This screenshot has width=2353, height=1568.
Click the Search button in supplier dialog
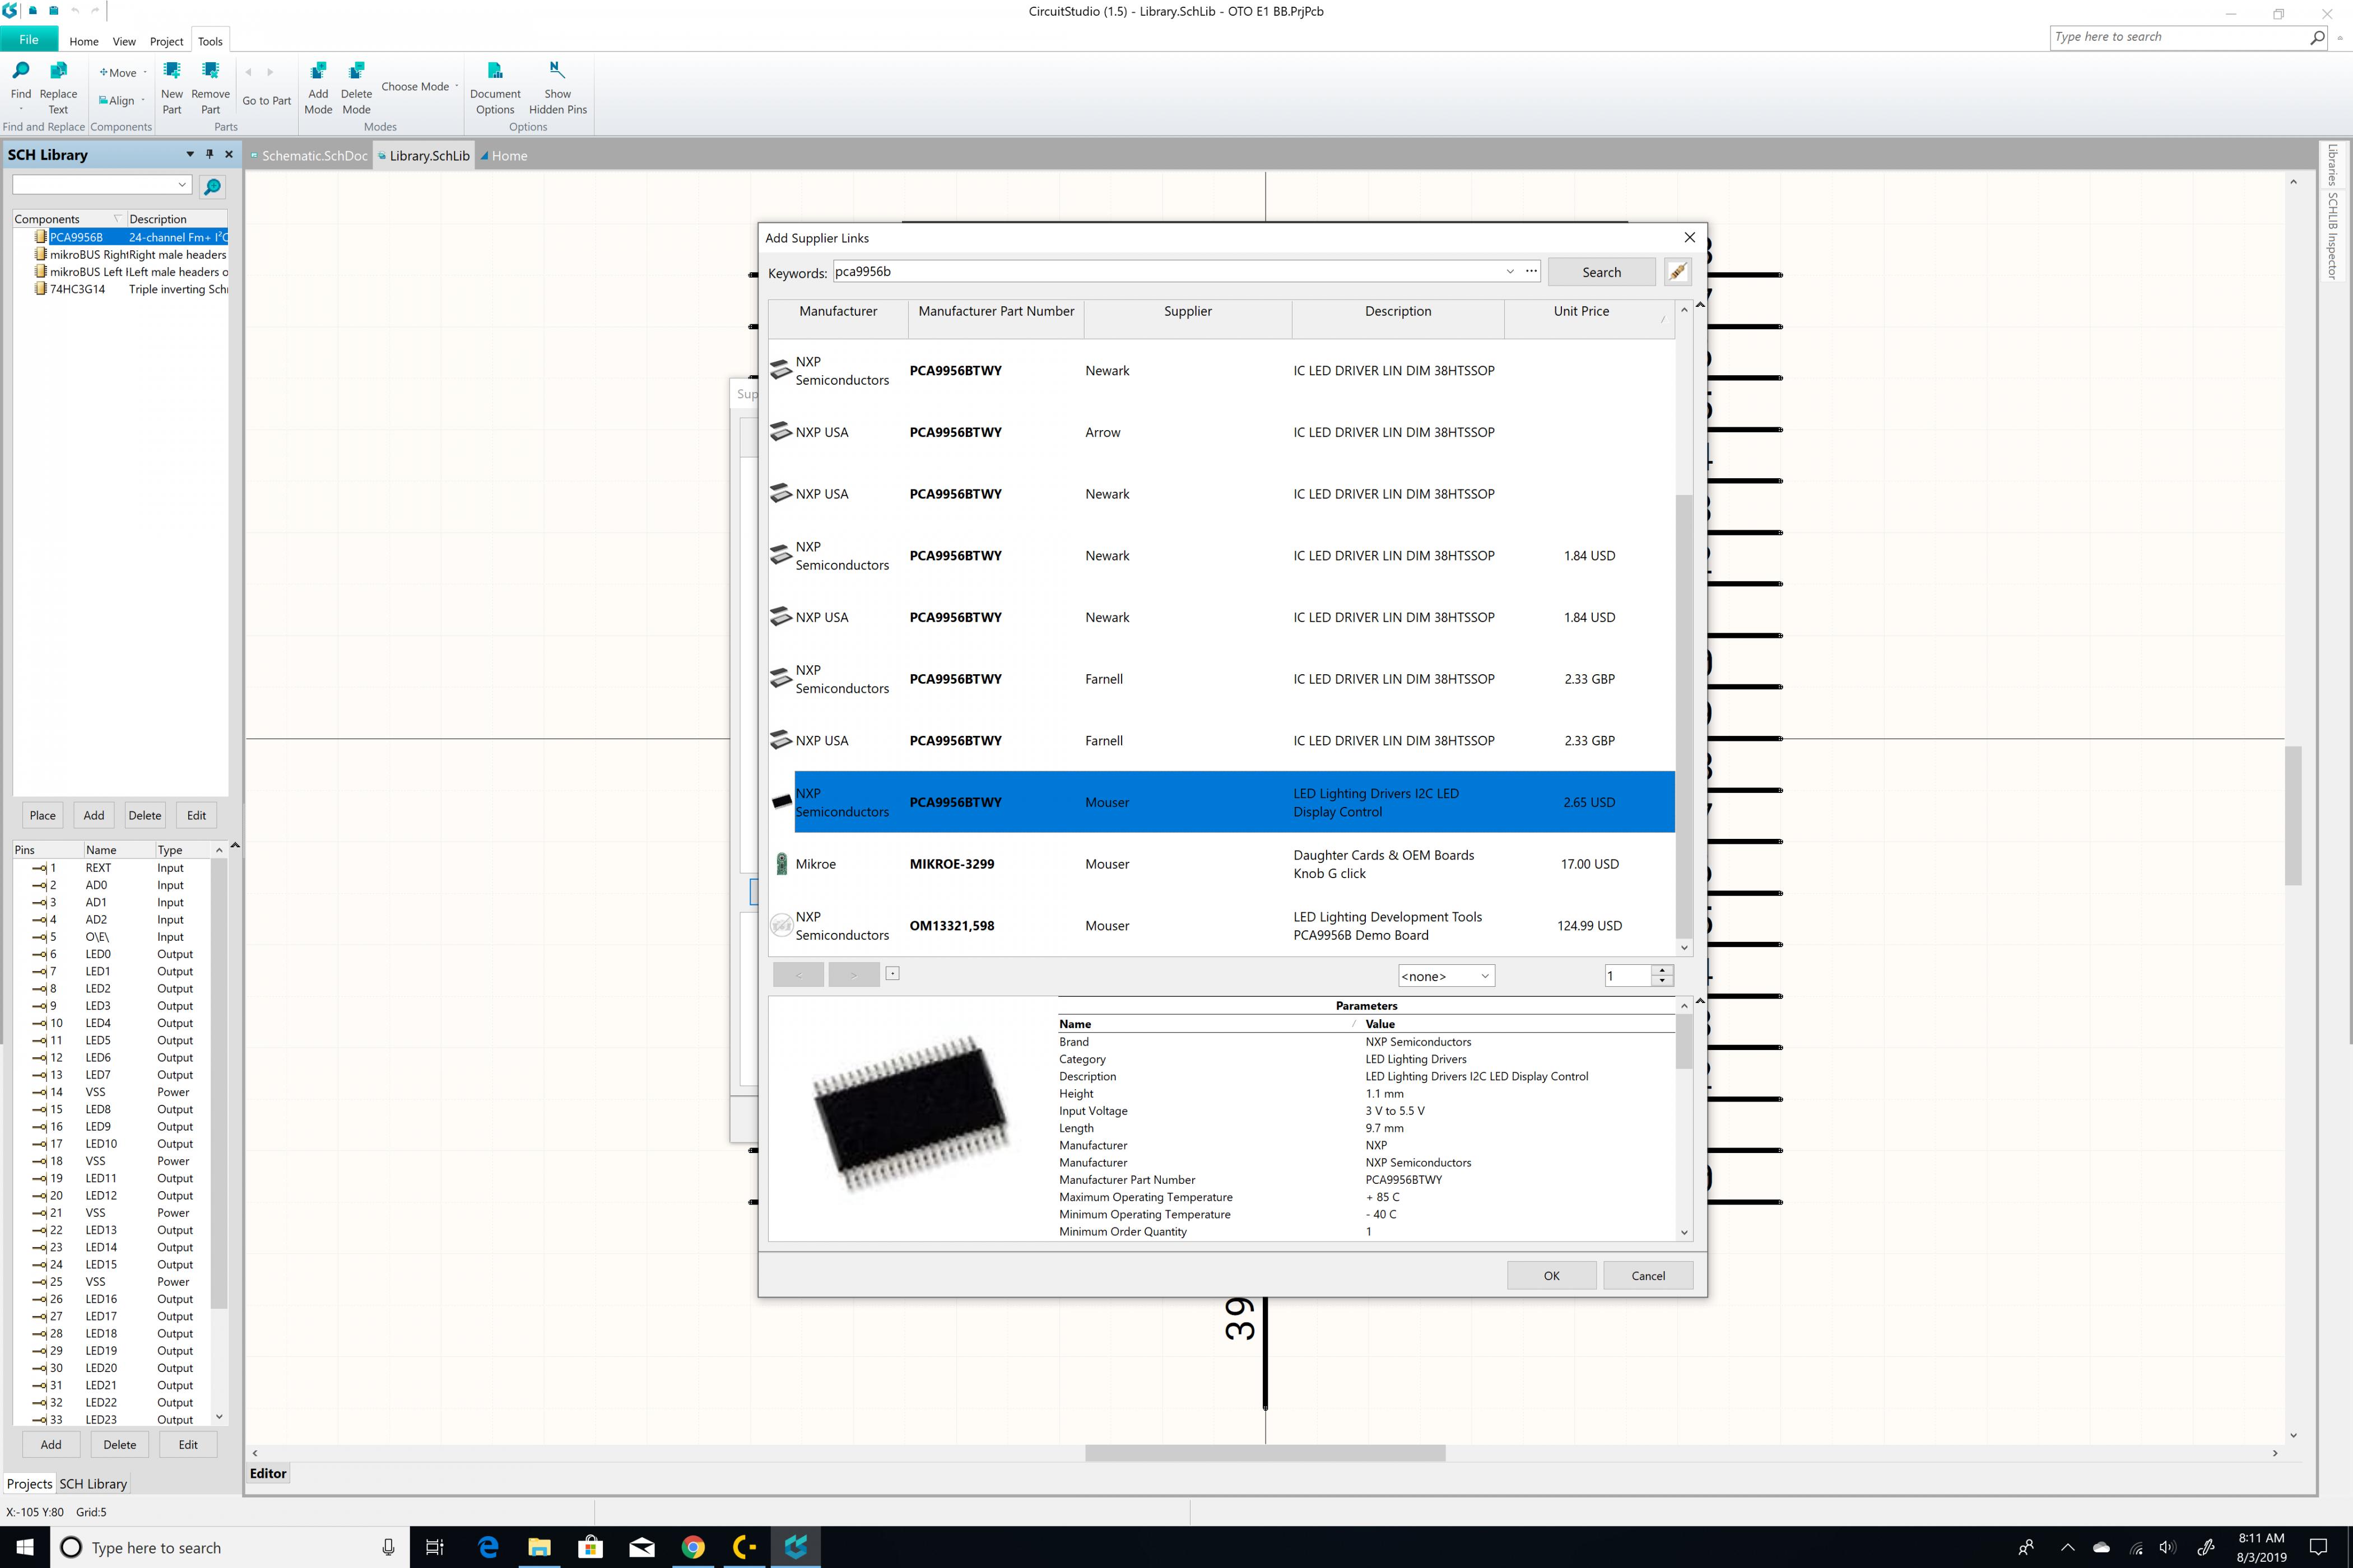1601,272
